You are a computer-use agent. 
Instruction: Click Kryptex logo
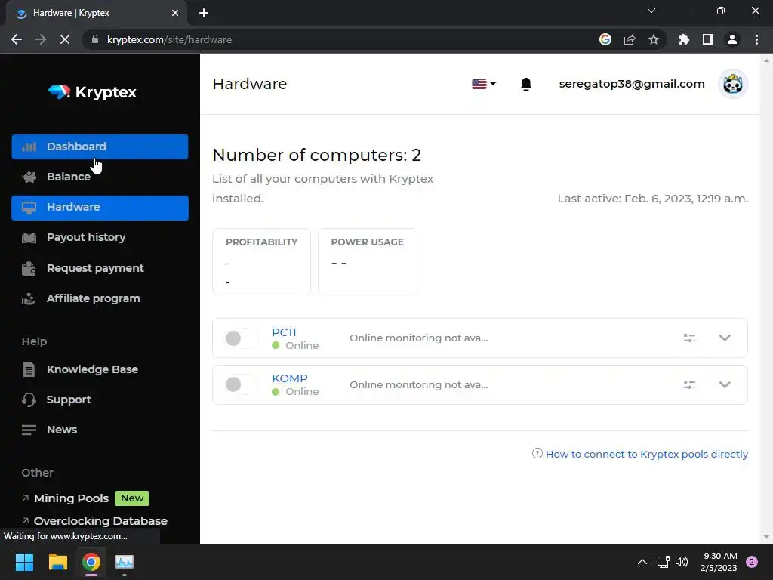click(x=92, y=91)
